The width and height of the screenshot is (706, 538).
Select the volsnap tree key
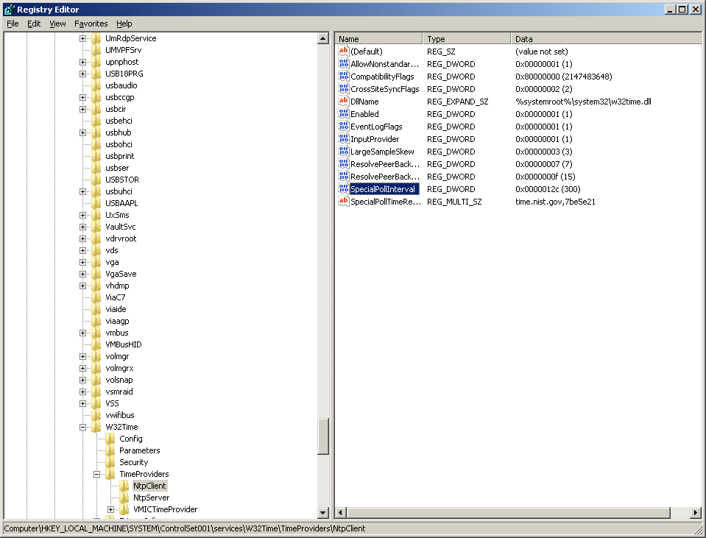tap(119, 380)
